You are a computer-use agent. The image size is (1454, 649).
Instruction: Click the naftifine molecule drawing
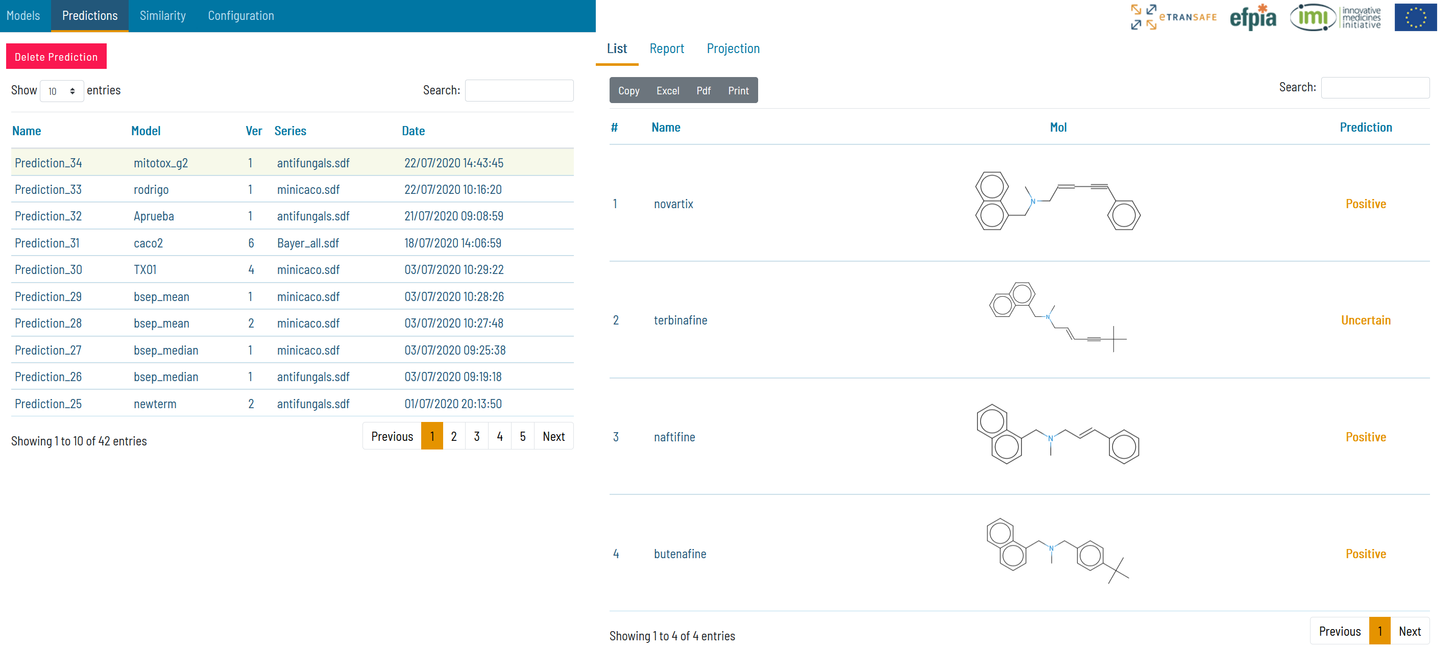[x=1058, y=434]
